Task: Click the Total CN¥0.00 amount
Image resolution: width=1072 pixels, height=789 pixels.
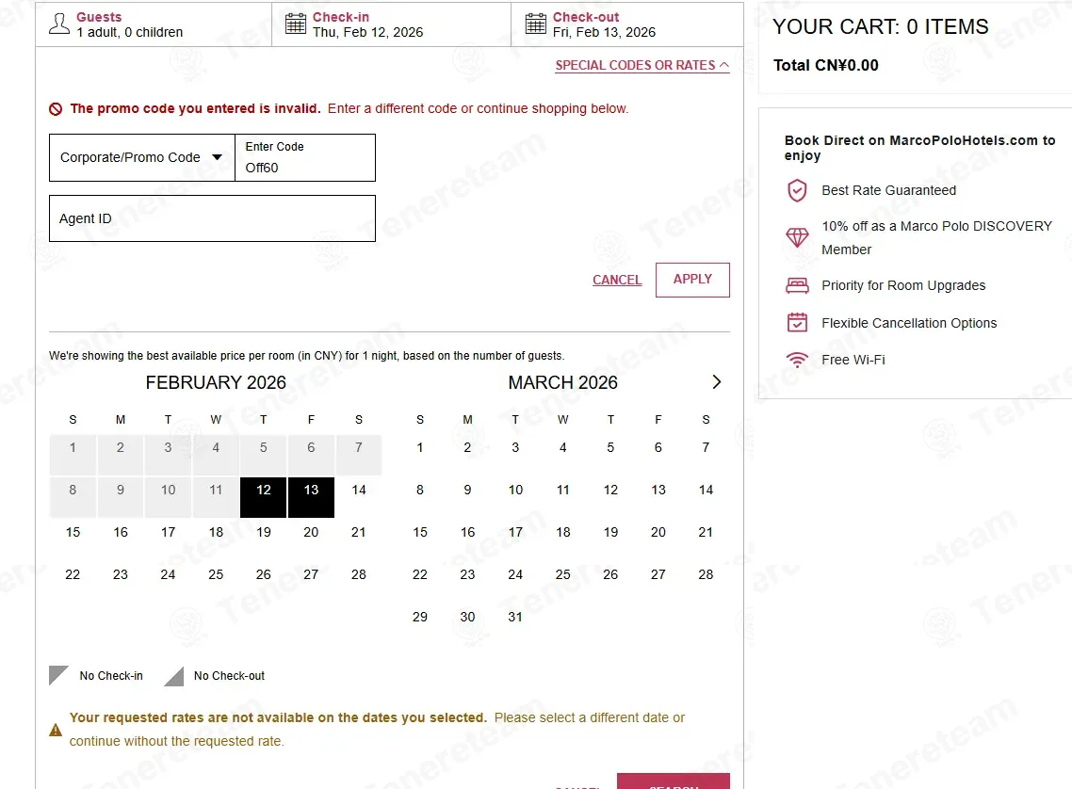Action: [826, 66]
